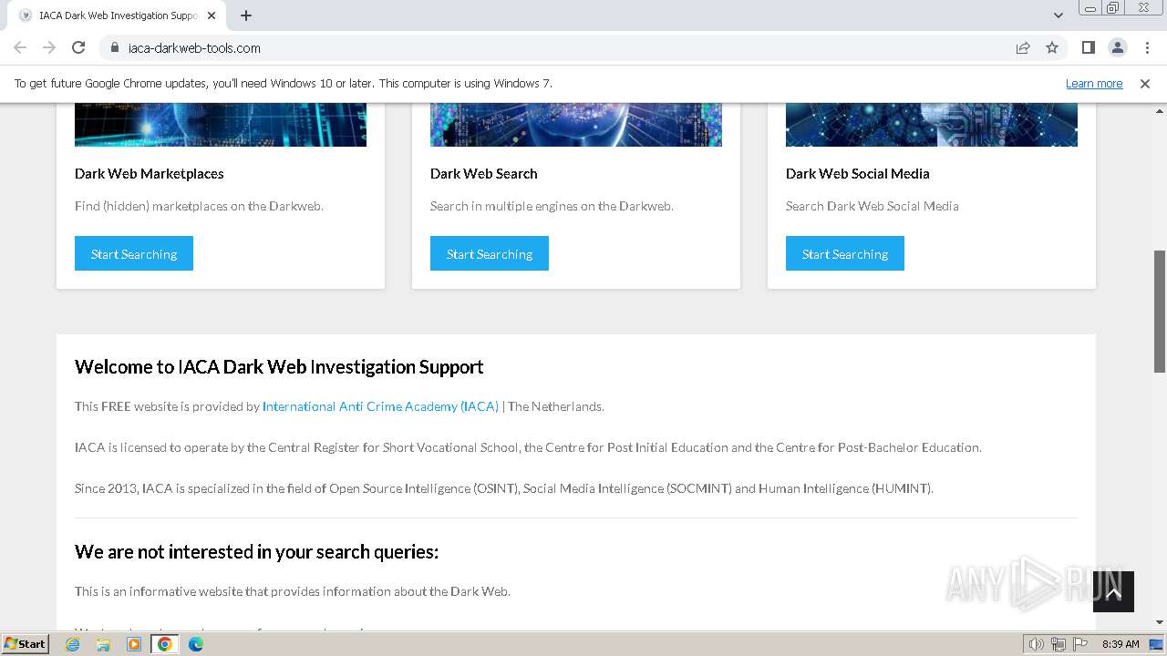Screen dimensions: 1167x656
Task: Go back with browser back arrow
Action: (x=20, y=47)
